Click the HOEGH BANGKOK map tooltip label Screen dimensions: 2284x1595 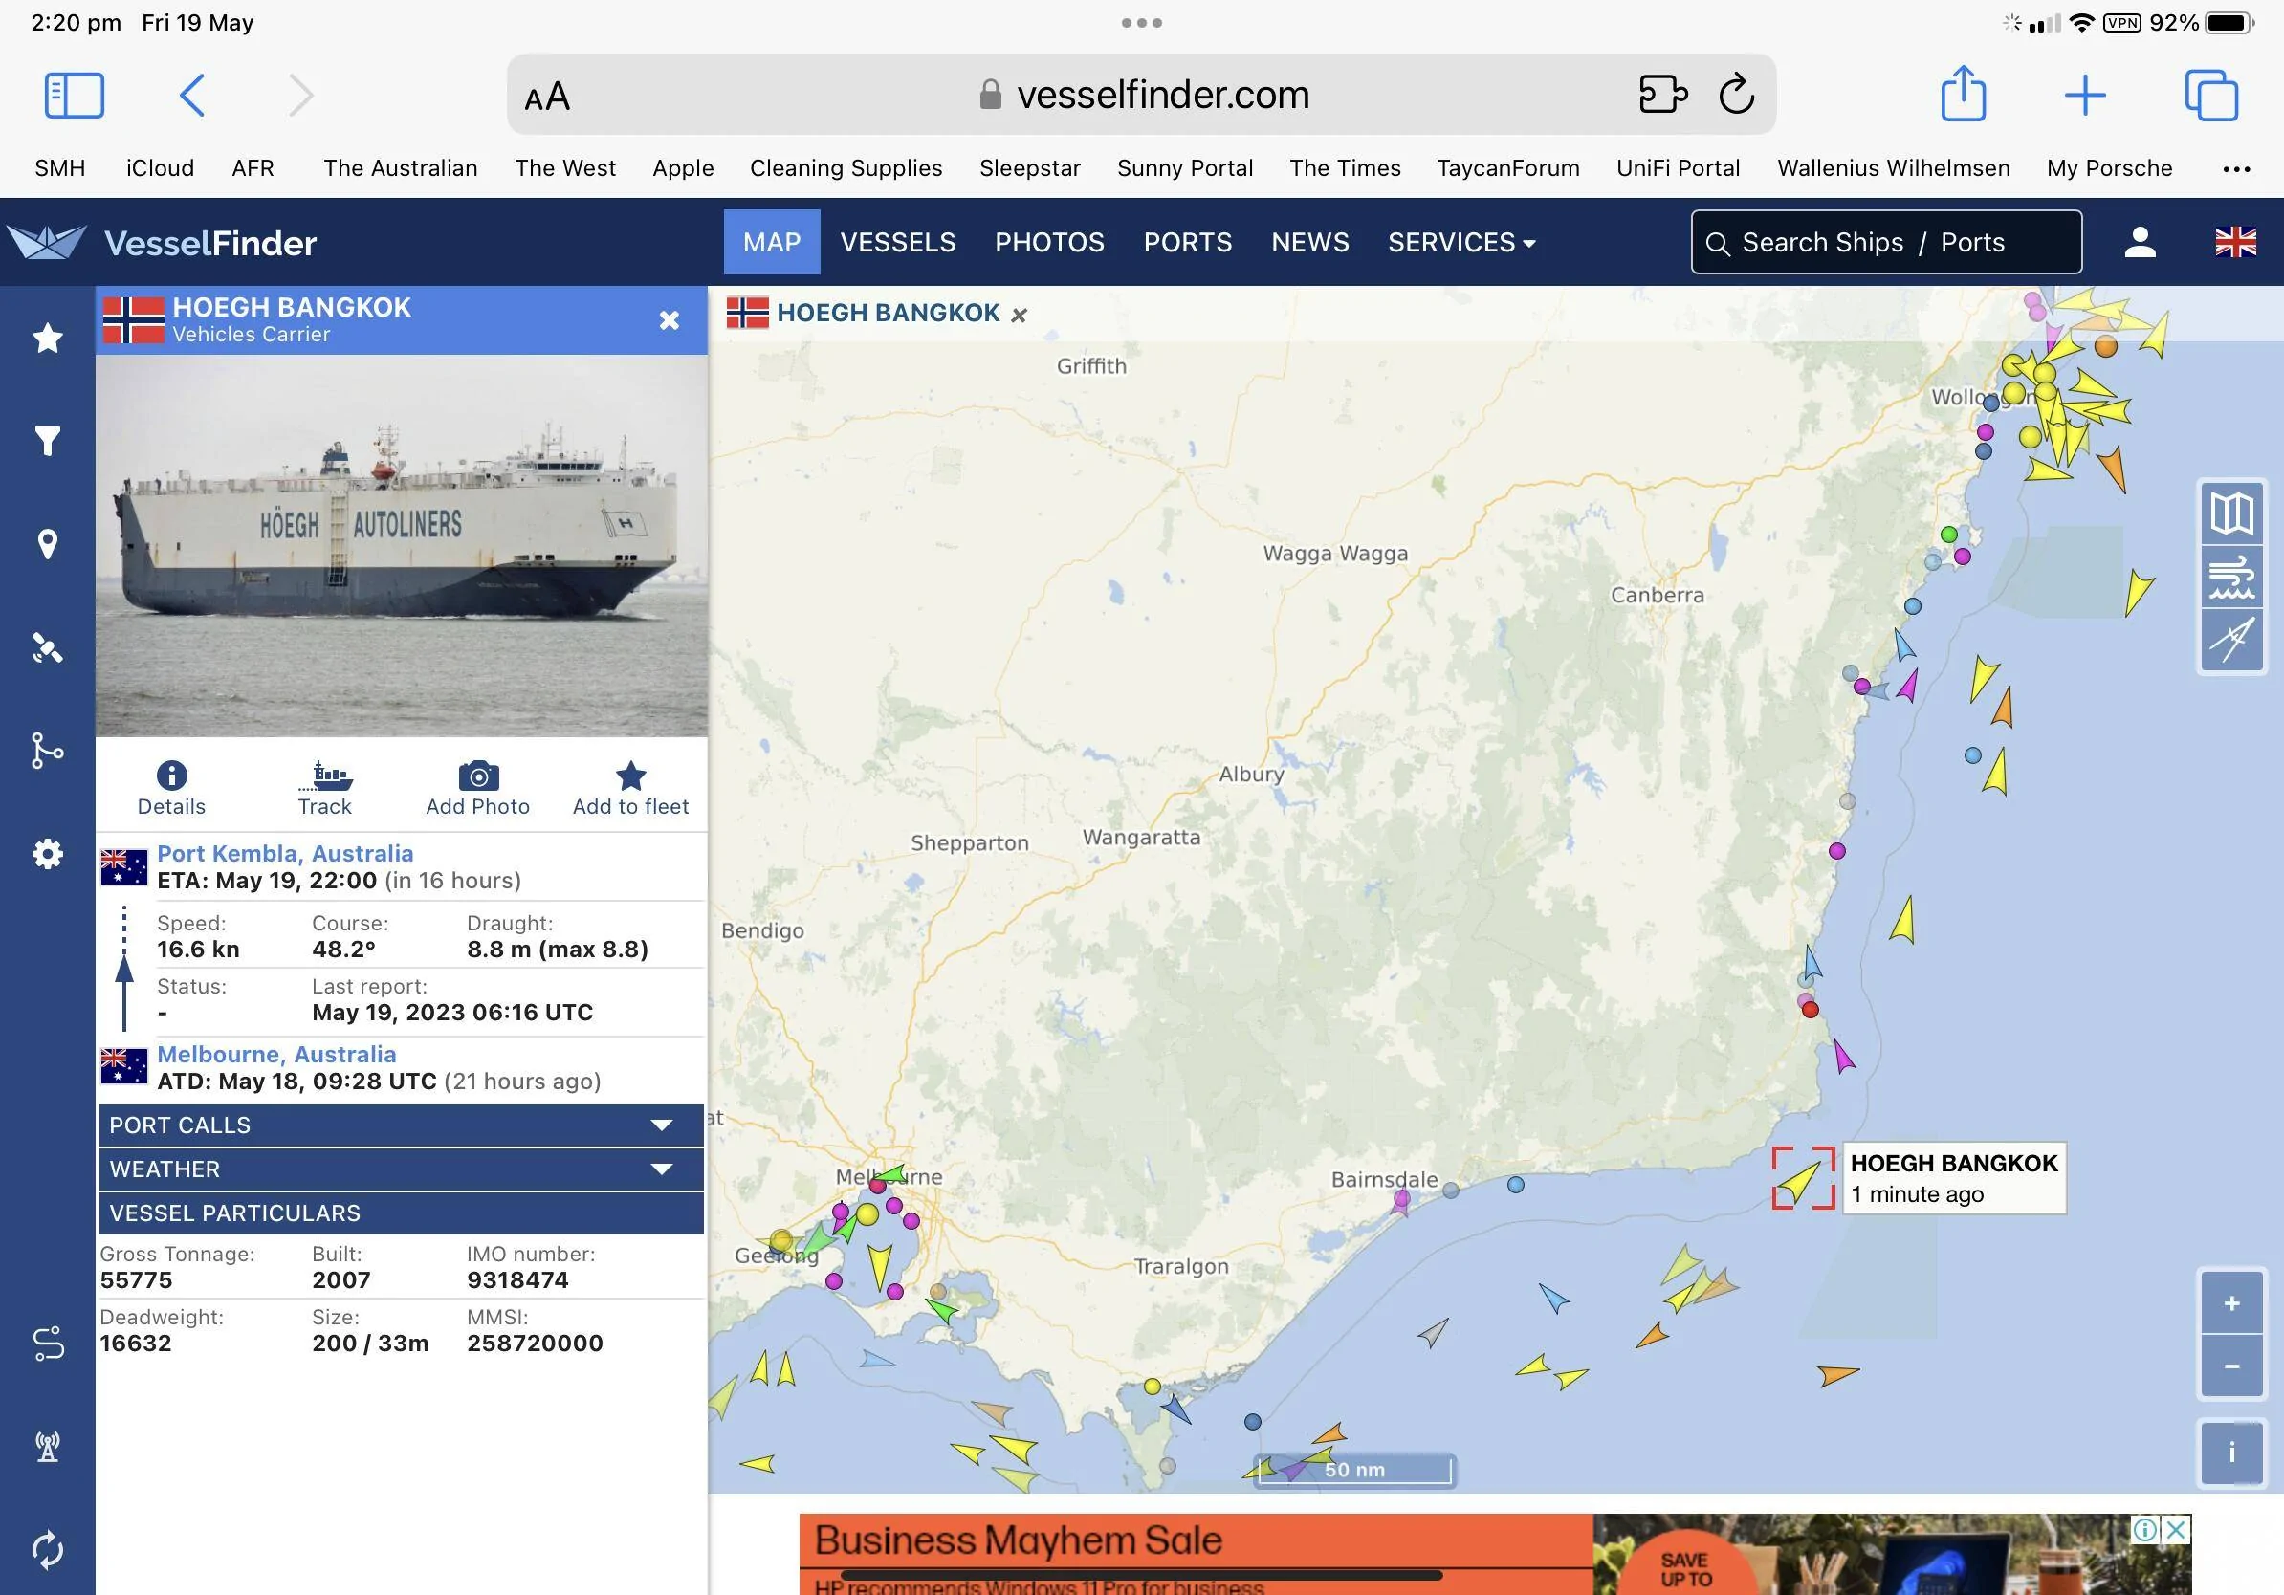[x=1954, y=1177]
